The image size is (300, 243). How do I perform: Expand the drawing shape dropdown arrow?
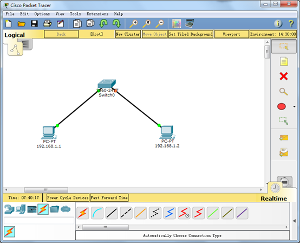[x=294, y=106]
